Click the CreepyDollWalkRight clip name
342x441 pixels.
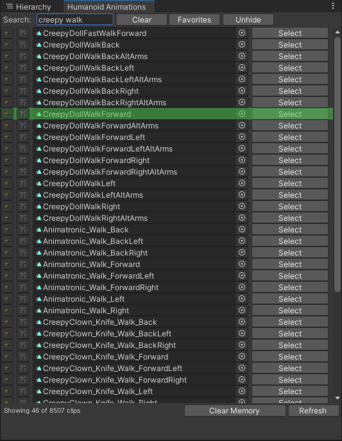pyautogui.click(x=81, y=207)
